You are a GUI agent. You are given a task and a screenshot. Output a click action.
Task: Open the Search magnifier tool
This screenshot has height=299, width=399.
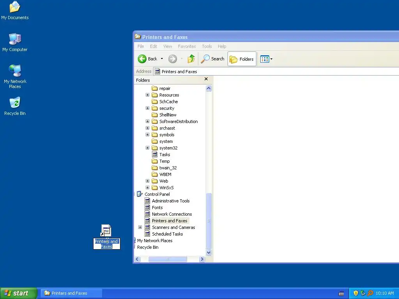(212, 59)
